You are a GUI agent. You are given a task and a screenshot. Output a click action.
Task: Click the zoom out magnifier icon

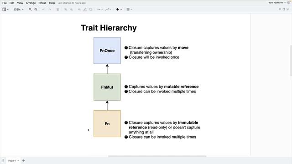point(36,9)
